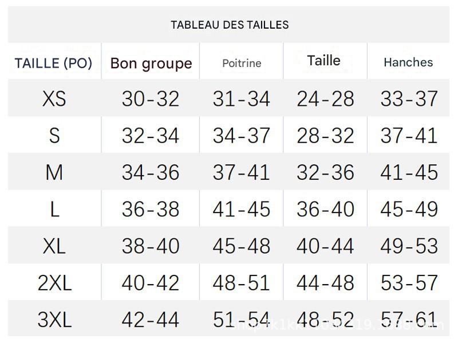Click the "Poitrine" column header
This screenshot has width=458, height=343.
pos(242,63)
